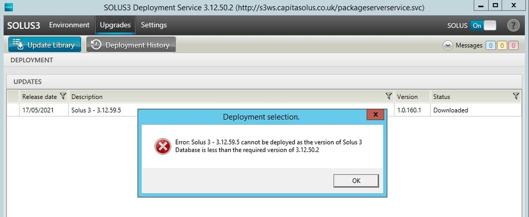Click the help question mark icon

click(513, 26)
